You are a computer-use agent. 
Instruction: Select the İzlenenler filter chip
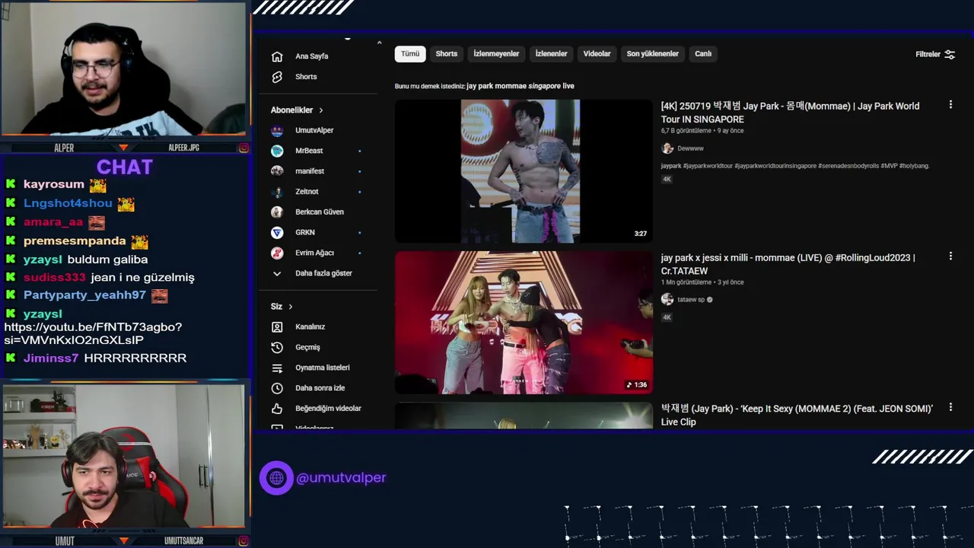tap(551, 54)
